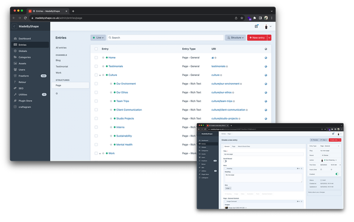Click the New entry button
354x222 pixels.
(x=257, y=38)
